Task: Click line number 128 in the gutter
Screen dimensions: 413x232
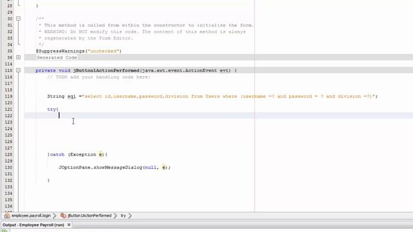Action: pyautogui.click(x=8, y=155)
